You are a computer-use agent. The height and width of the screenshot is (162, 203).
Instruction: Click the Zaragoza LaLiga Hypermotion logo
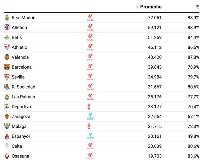pyautogui.click(x=90, y=116)
